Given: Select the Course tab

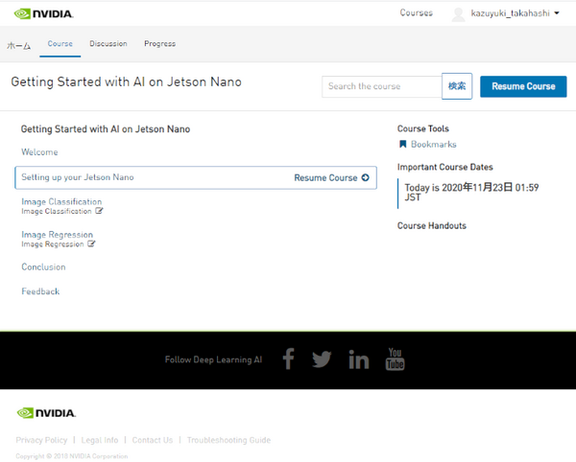Looking at the screenshot, I should point(60,44).
